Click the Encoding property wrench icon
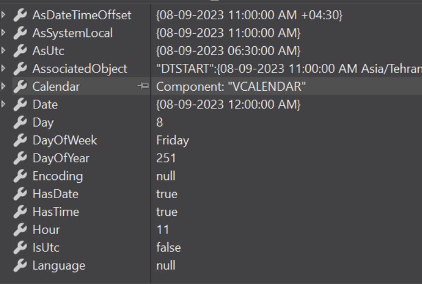This screenshot has width=422, height=284. pyautogui.click(x=21, y=176)
